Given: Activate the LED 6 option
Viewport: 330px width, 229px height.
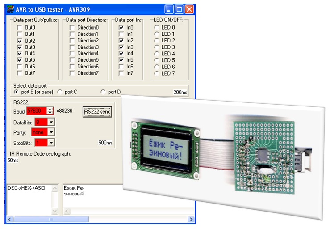Looking at the screenshot, I should pyautogui.click(x=156, y=67).
